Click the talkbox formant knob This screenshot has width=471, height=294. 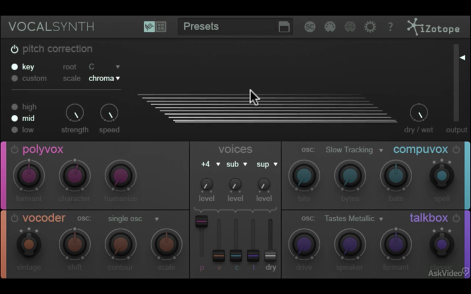point(396,244)
